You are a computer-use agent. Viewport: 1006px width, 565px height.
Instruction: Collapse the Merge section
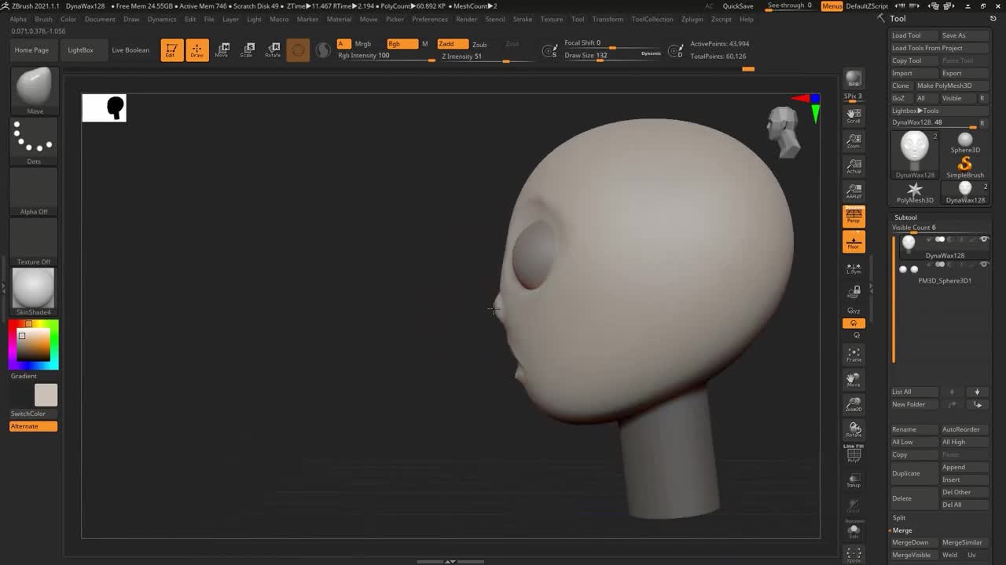(x=902, y=530)
